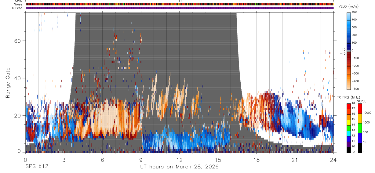Click the 60 tick on the Range Gate axis

[x=17, y=41]
